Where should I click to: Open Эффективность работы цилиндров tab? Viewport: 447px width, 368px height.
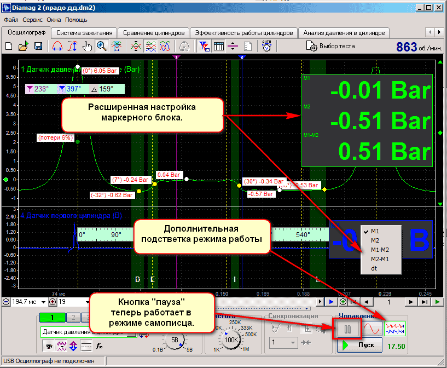coord(243,33)
